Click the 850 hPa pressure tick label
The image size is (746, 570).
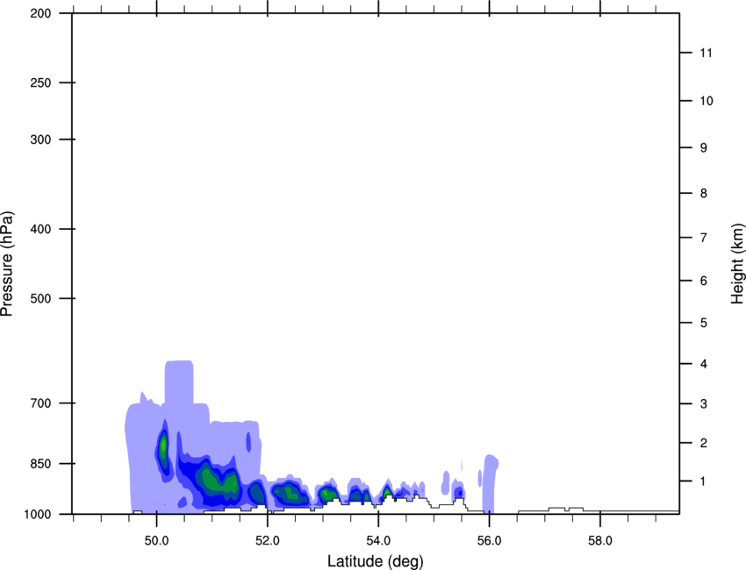point(40,463)
